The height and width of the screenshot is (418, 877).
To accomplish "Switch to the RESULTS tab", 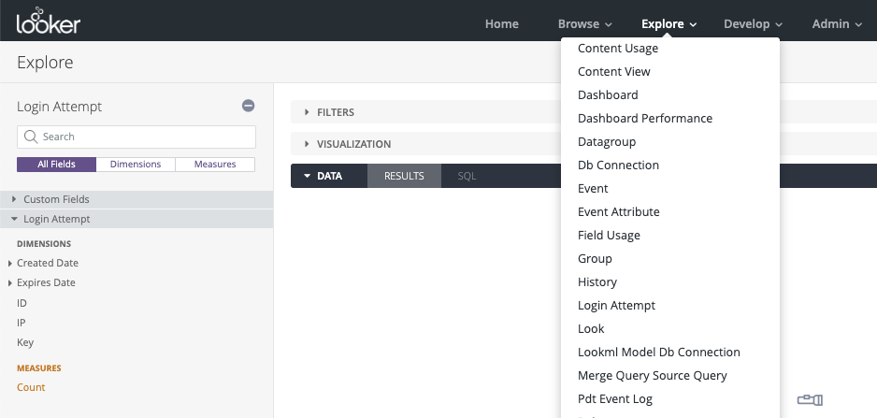I will tap(404, 176).
